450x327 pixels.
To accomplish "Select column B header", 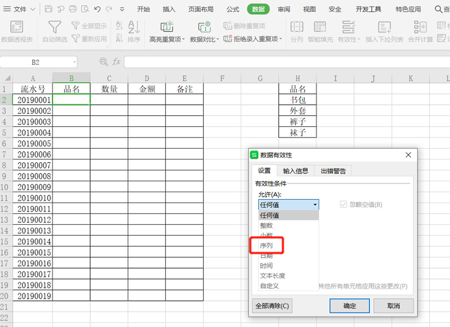I will click(x=71, y=78).
